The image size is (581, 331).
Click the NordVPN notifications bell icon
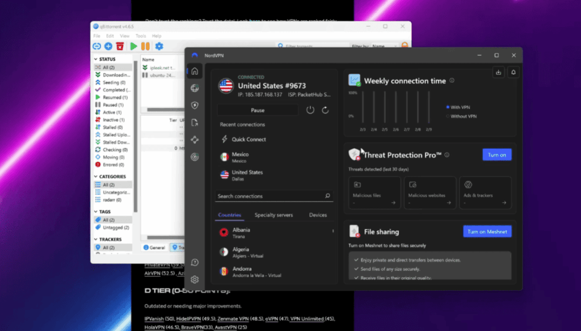(513, 72)
